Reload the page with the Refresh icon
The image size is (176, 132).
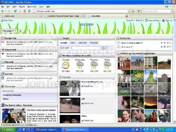[15, 11]
